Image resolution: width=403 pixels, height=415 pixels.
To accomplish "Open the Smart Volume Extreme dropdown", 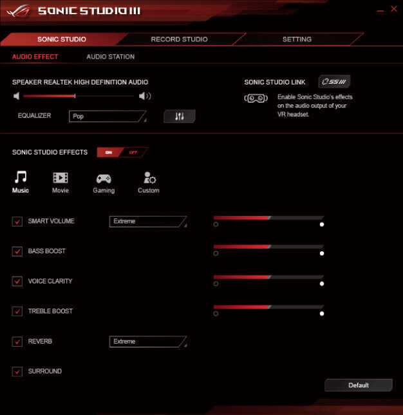I will 148,221.
